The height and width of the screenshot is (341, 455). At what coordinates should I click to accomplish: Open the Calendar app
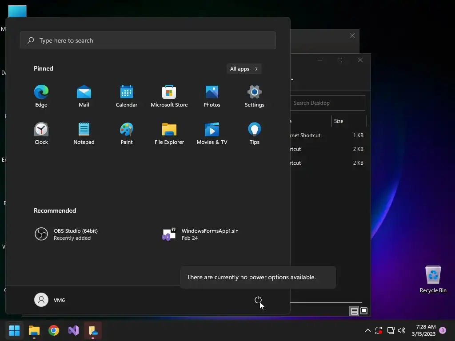tap(127, 96)
